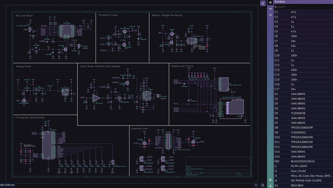Select symbol row D2

(x=304, y=99)
